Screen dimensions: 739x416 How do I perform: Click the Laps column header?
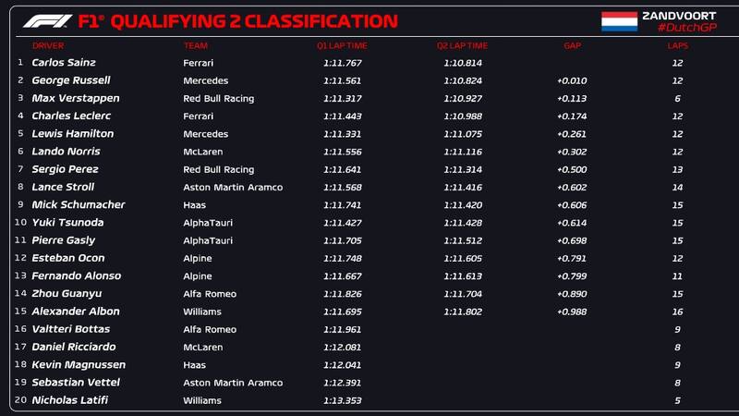tap(678, 45)
